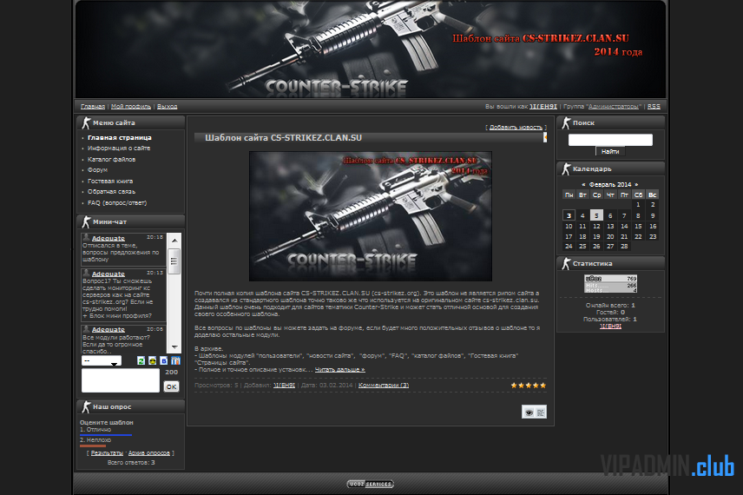Screen dimensions: 743x495
Task: Click Читать дальше link
Action: click(x=339, y=369)
